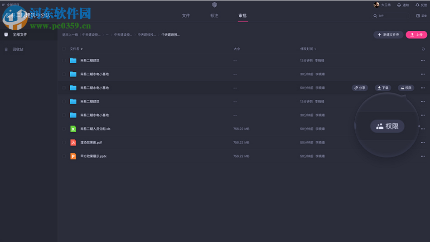Switch to the 标注 tab

(x=214, y=15)
